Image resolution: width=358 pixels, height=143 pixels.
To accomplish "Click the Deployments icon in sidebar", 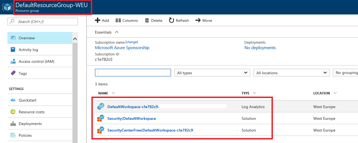I will click(x=13, y=124).
